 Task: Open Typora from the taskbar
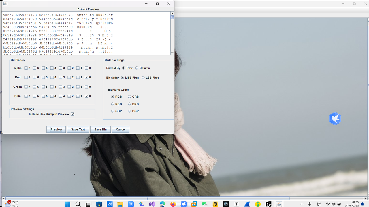click(236, 204)
